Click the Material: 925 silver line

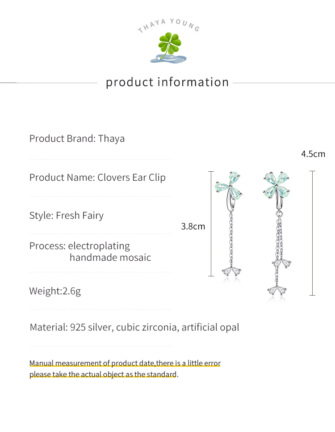coord(134,327)
